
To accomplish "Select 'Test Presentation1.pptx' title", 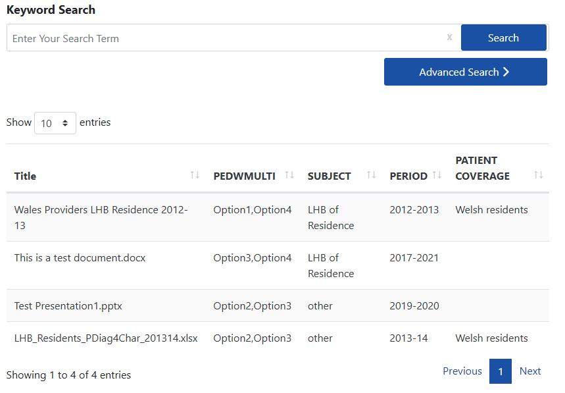I will 68,305.
